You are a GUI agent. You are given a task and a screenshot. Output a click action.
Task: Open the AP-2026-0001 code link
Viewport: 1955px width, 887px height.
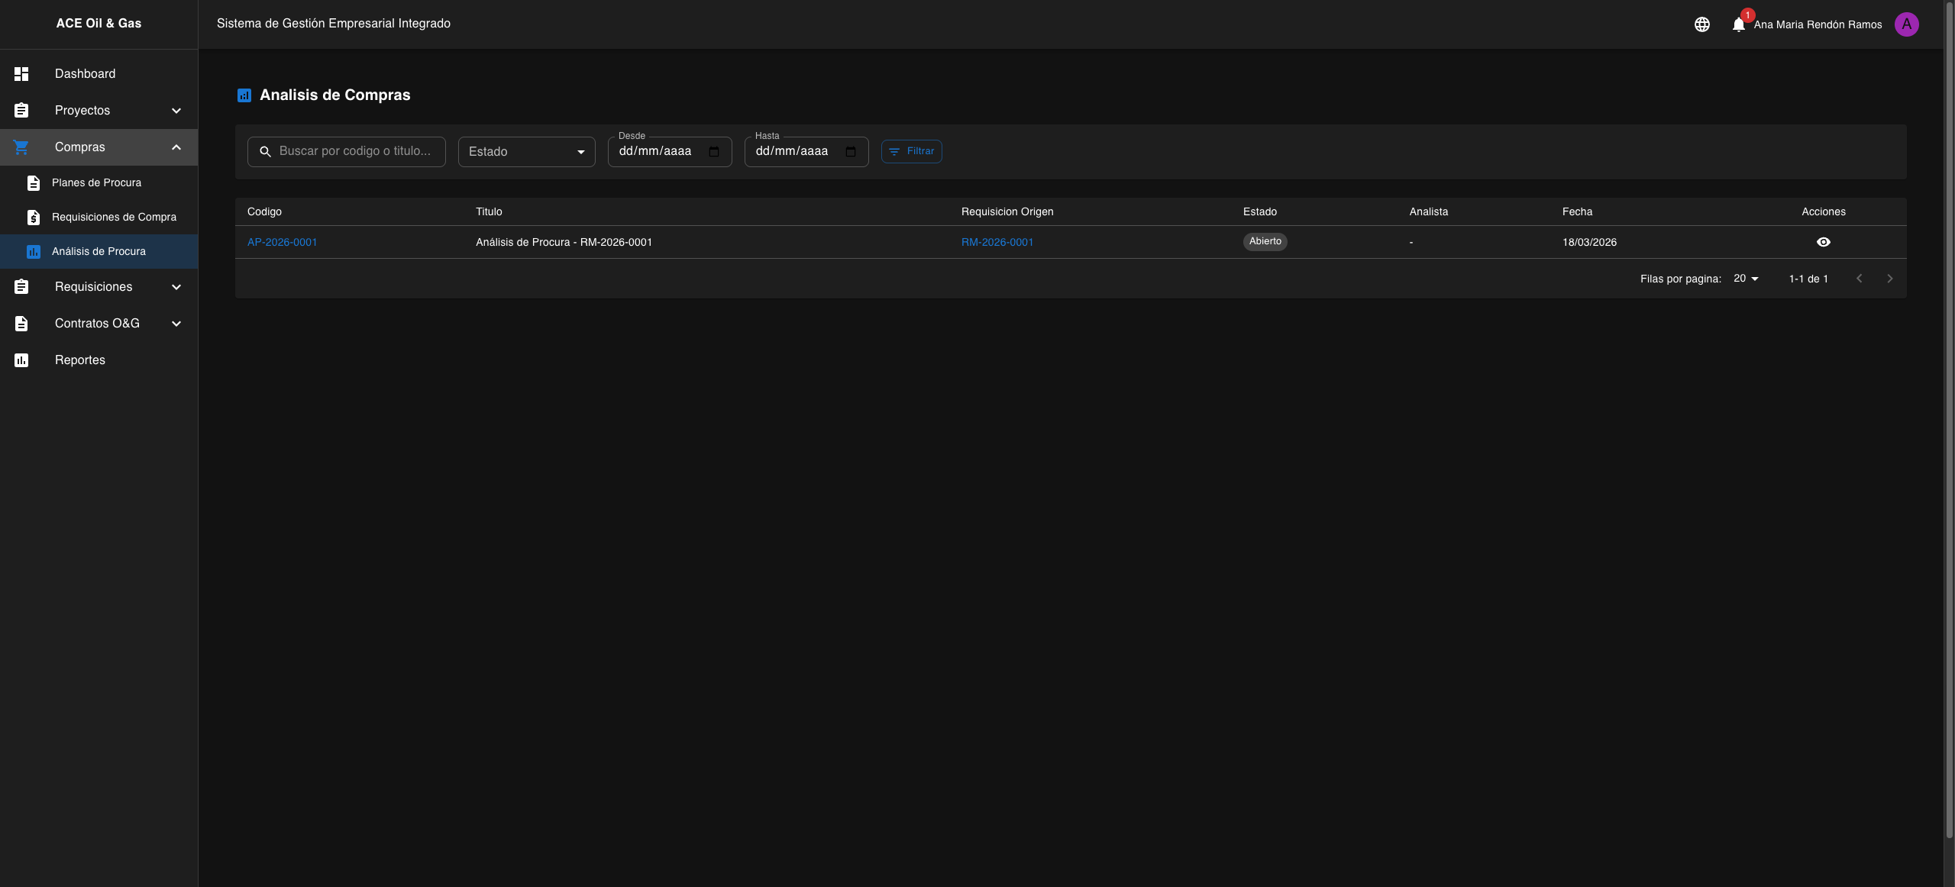(282, 242)
